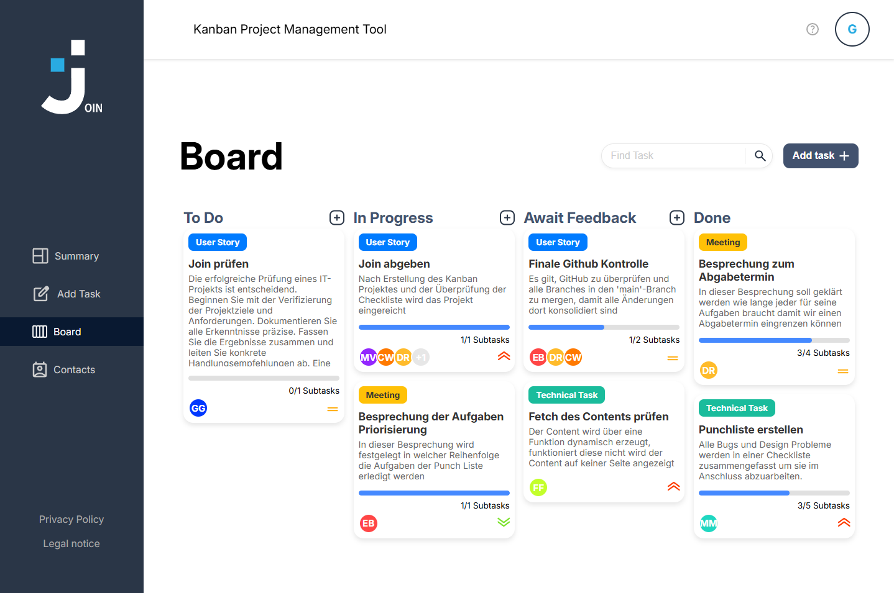Click the search magnifier icon
The height and width of the screenshot is (593, 894).
click(759, 156)
